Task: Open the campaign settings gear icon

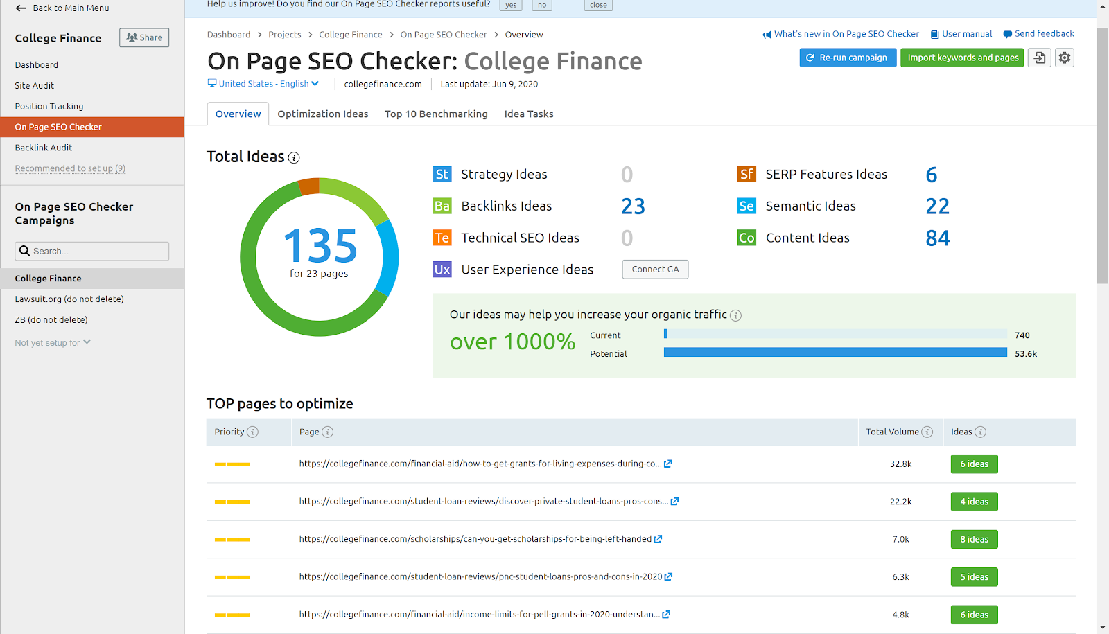Action: 1065,58
